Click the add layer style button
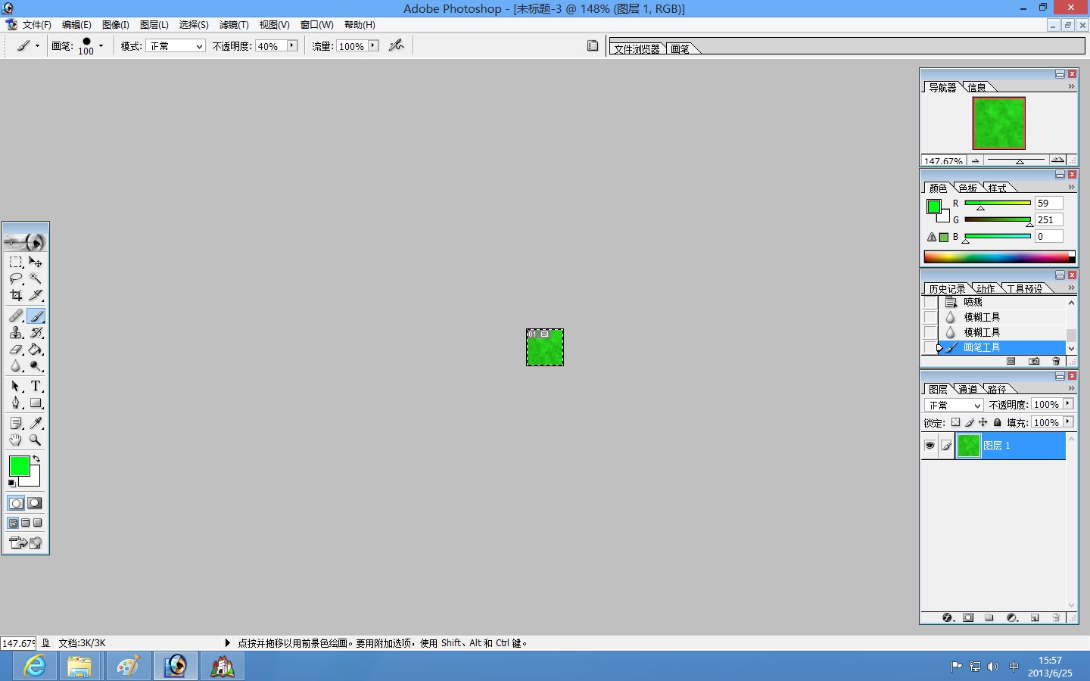 coord(948,617)
